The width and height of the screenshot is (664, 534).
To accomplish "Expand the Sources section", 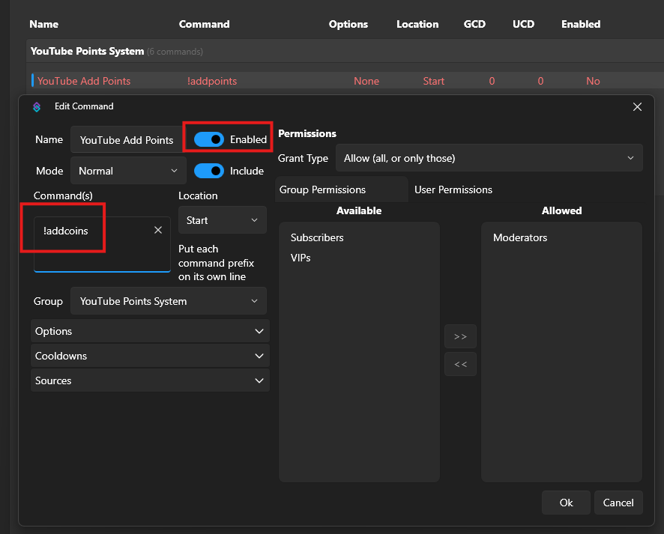I will pyautogui.click(x=150, y=380).
